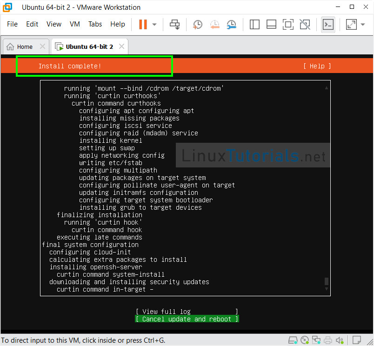Open the View menu

54,24
